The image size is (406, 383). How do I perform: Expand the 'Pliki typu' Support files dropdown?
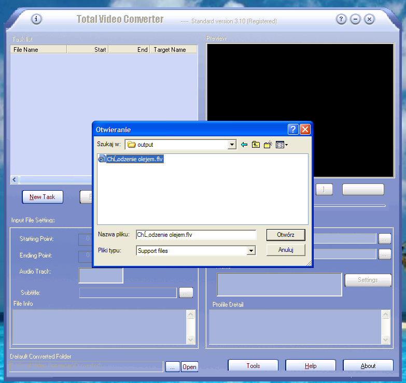250,250
